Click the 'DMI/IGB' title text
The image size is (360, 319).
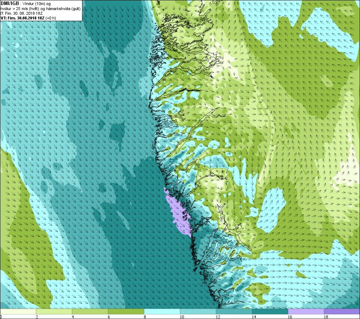click(x=10, y=4)
